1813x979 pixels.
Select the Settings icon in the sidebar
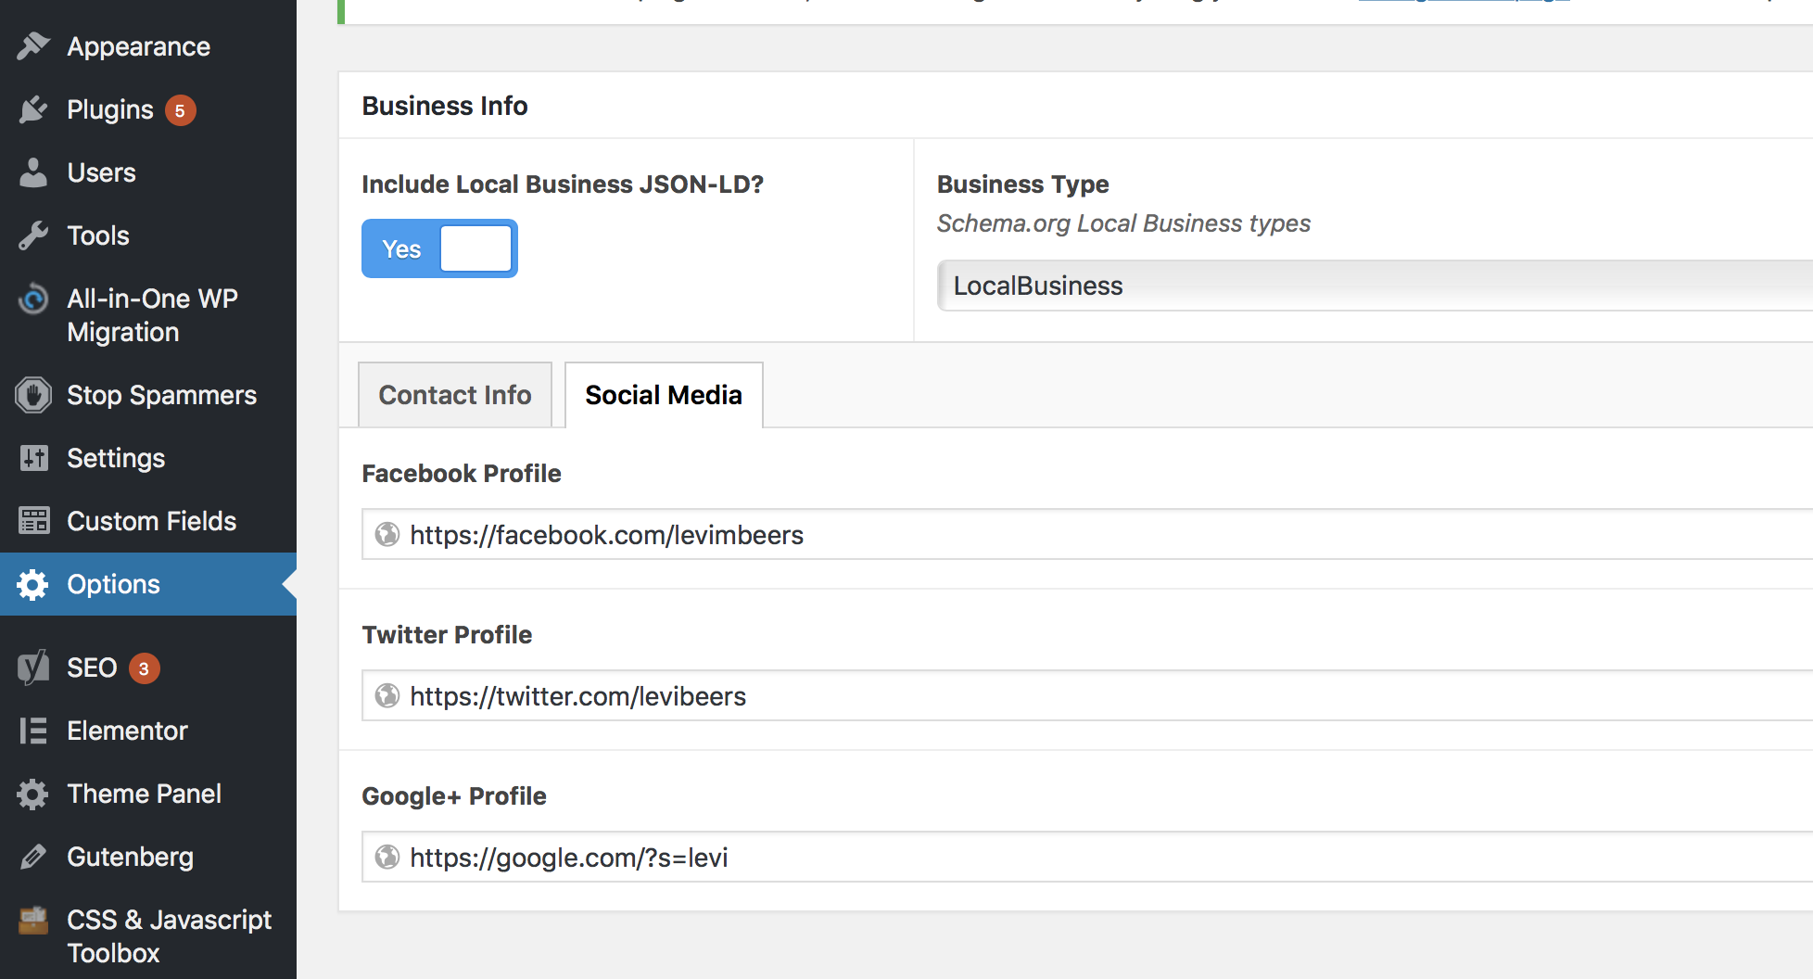point(34,457)
